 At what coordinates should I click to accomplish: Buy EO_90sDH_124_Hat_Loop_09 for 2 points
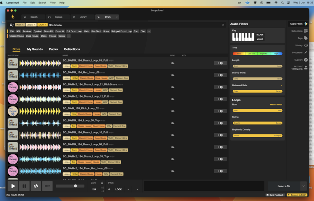[x=220, y=75]
